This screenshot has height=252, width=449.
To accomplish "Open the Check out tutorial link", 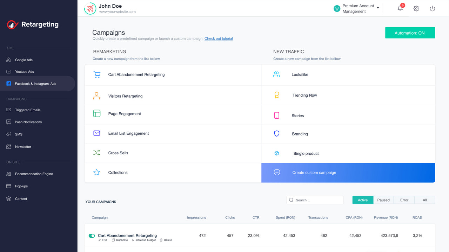I will 219,38.
